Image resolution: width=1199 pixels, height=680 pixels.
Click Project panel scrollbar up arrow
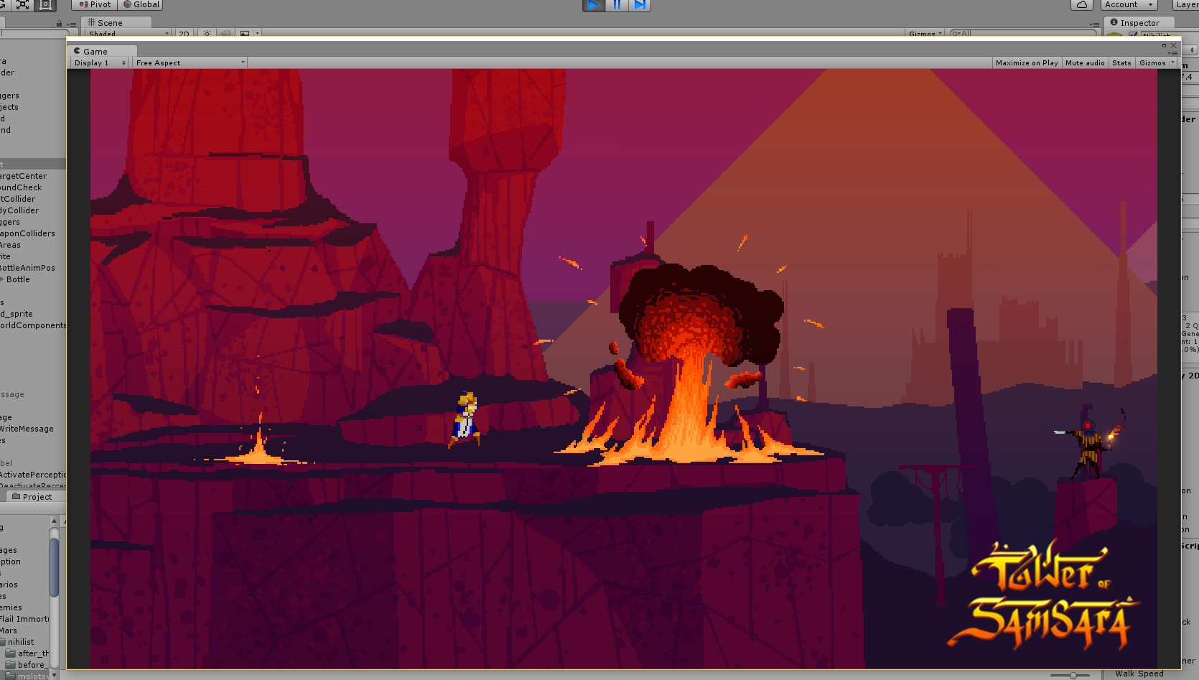pyautogui.click(x=54, y=520)
